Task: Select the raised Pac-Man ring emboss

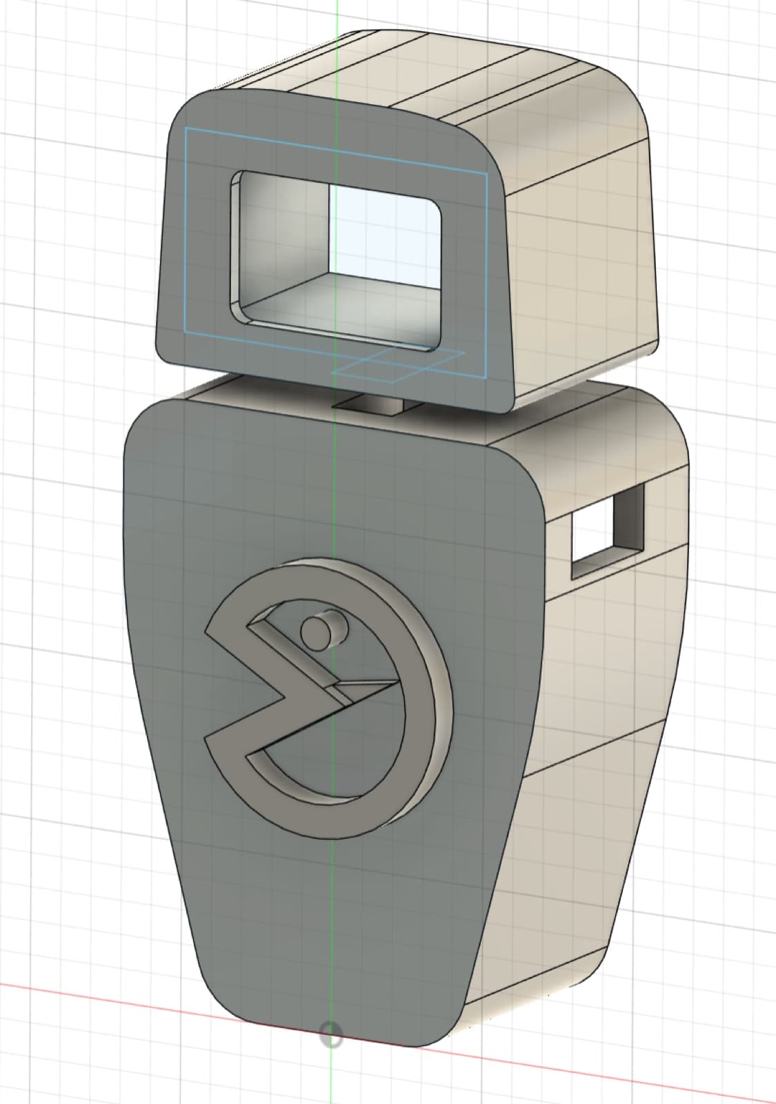Action: point(328,698)
